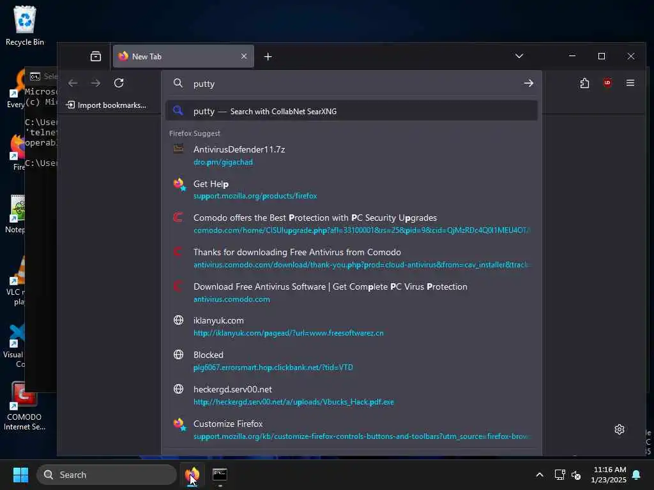
Task: Click the taskbar Search box
Action: [x=107, y=475]
